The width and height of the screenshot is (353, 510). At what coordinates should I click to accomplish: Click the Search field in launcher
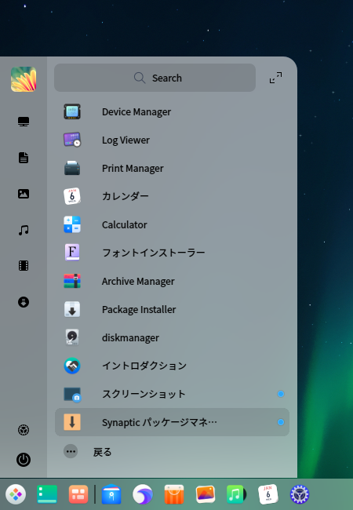tap(155, 78)
